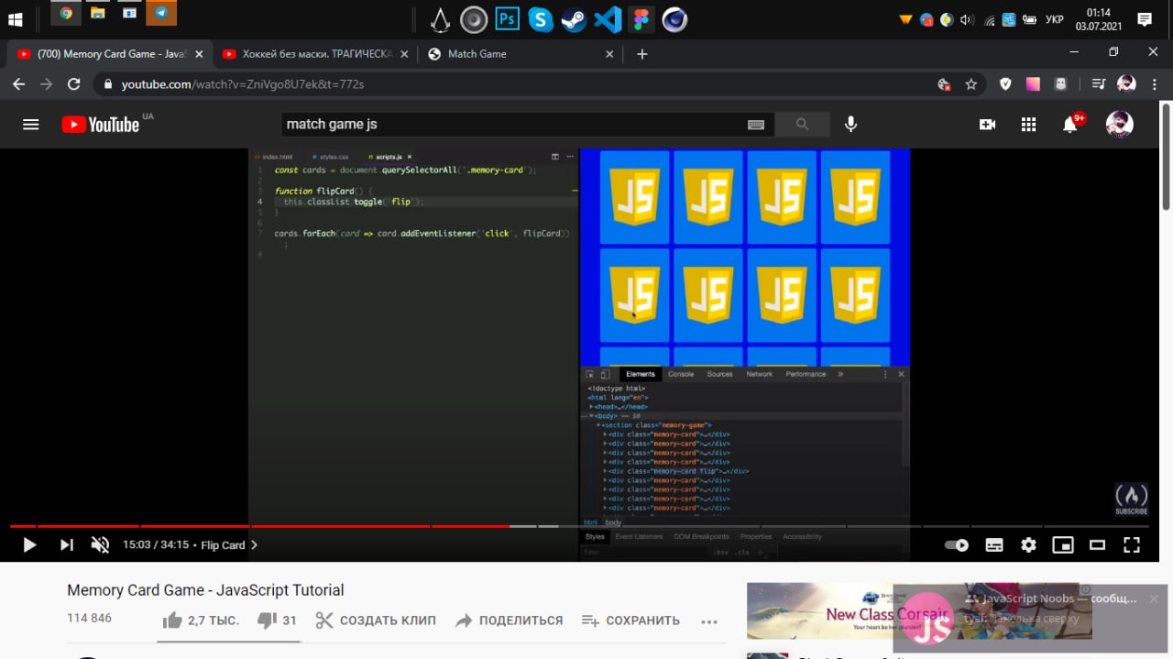The image size is (1173, 659).
Task: Open browser media controls icon
Action: coord(1098,84)
